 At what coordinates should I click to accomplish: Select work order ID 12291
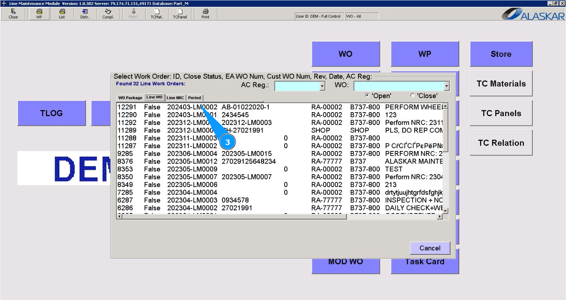(127, 107)
